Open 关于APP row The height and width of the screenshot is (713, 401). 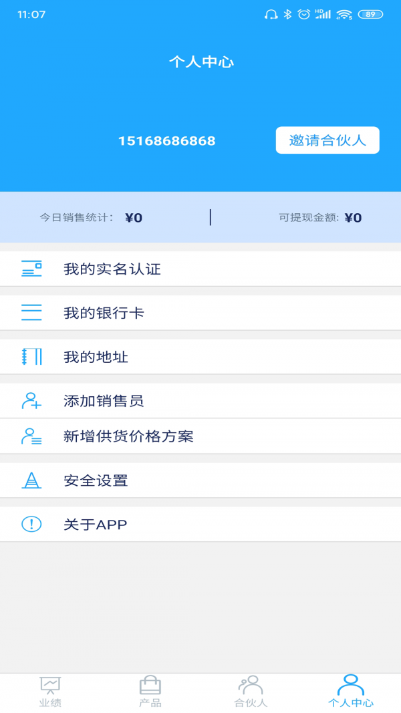200,525
